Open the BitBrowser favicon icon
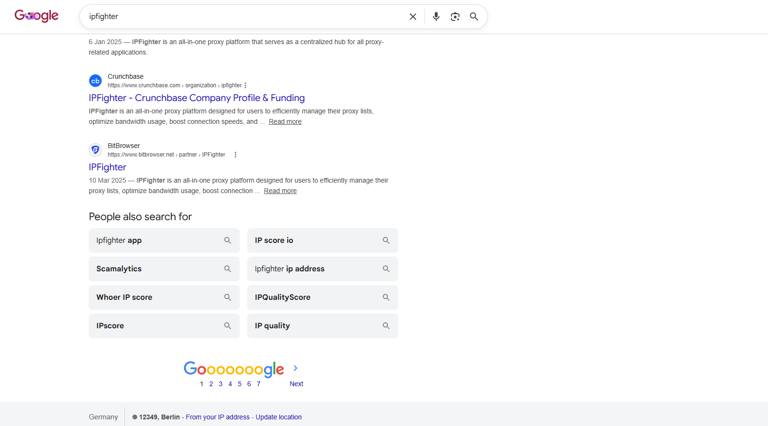Viewport: 768px width, 426px height. (95, 150)
